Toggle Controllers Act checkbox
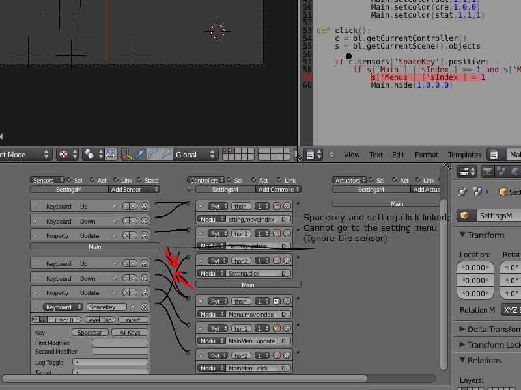 pos(253,180)
